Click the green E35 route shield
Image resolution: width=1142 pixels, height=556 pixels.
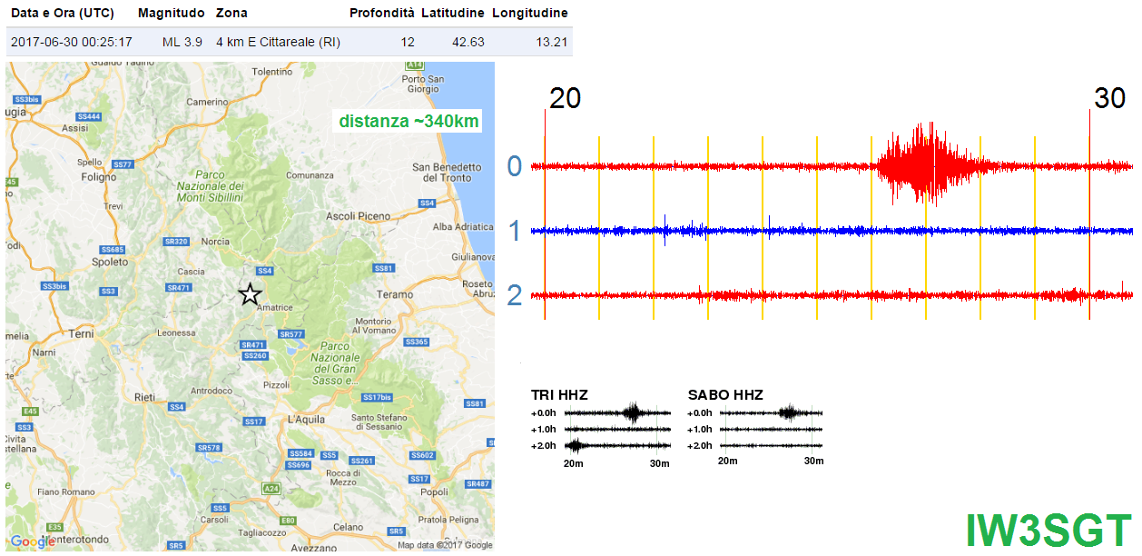[x=54, y=527]
